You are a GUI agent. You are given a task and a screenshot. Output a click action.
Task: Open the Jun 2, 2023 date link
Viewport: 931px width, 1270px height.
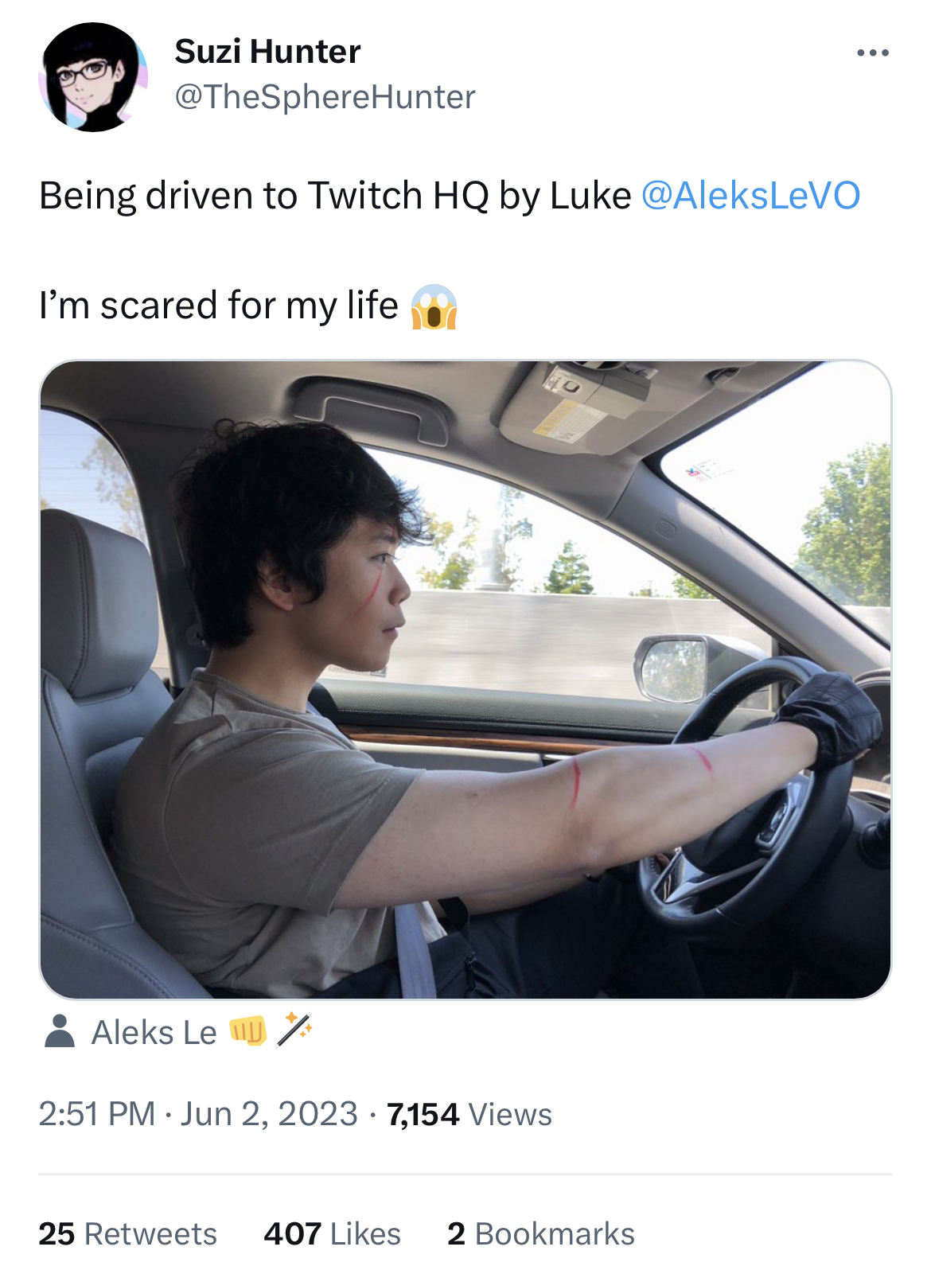[x=269, y=1114]
